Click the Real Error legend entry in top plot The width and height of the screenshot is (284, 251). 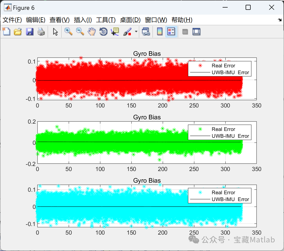(x=223, y=66)
